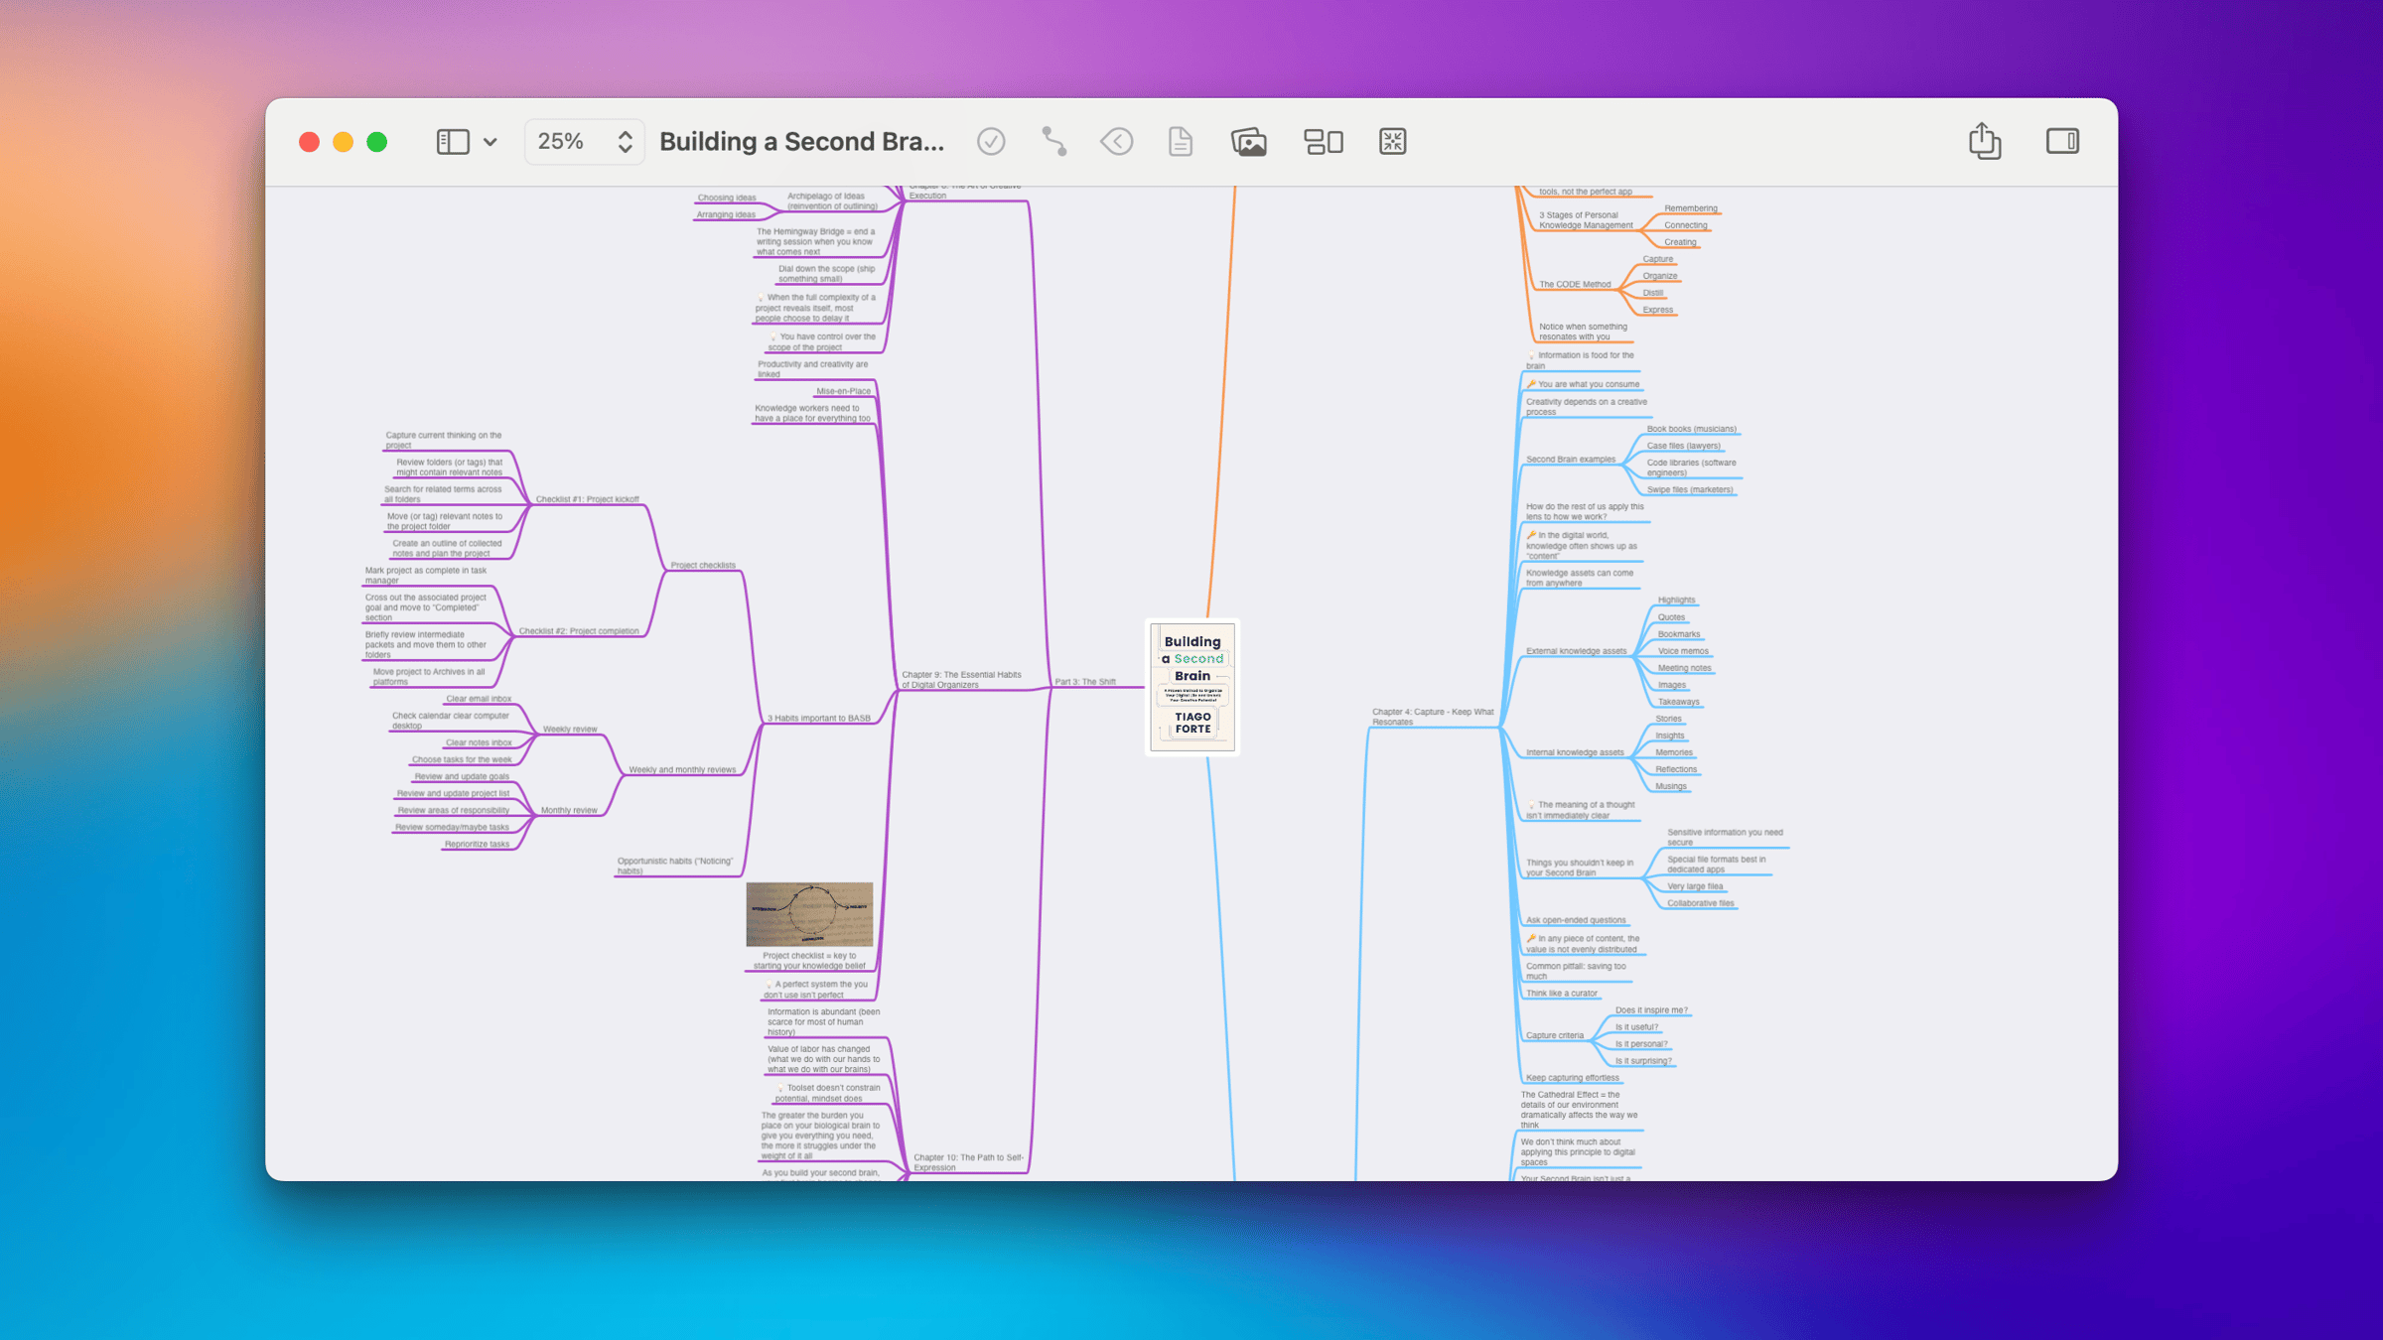
Task: Select Checklist #2: Project completion node
Action: click(579, 630)
